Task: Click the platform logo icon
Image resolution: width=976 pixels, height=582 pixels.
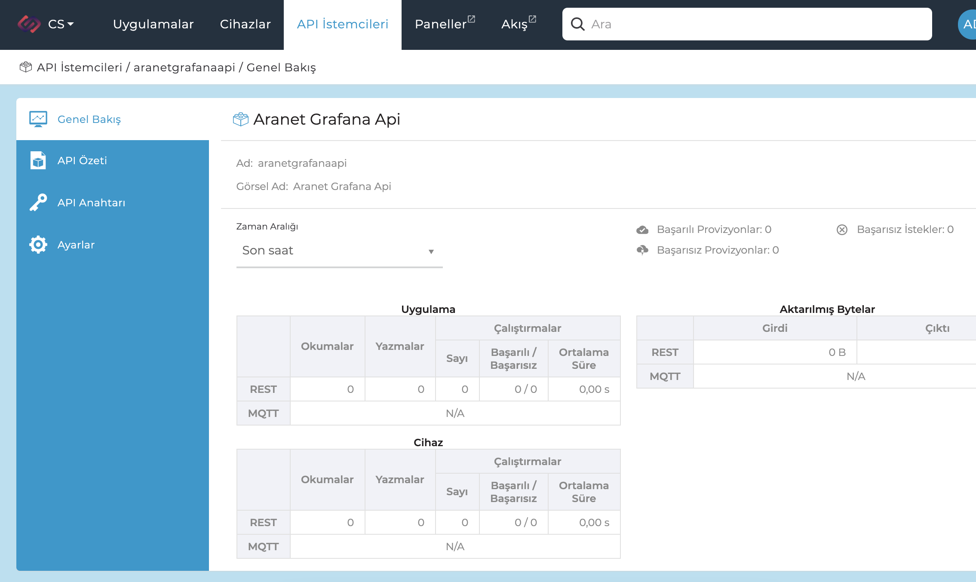Action: click(29, 24)
